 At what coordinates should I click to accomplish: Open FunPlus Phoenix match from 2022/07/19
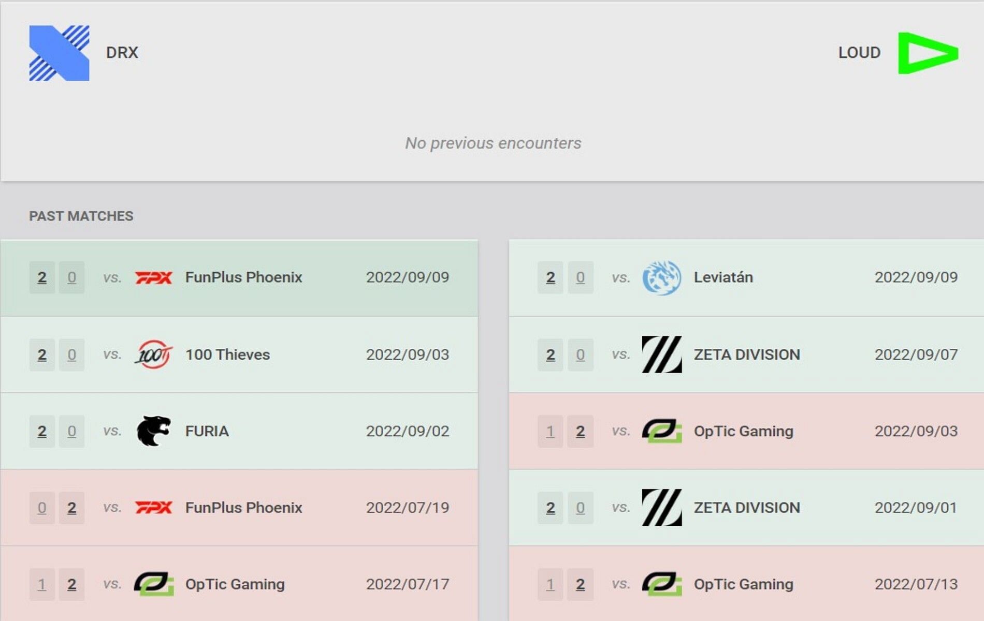click(243, 508)
